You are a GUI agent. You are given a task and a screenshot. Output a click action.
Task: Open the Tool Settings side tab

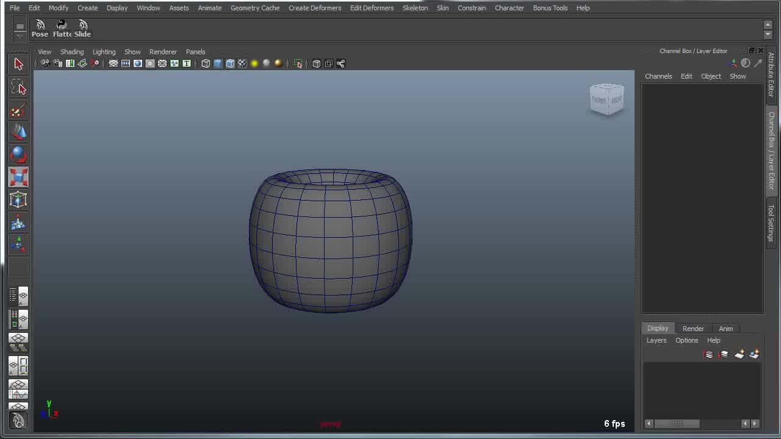coord(771,223)
